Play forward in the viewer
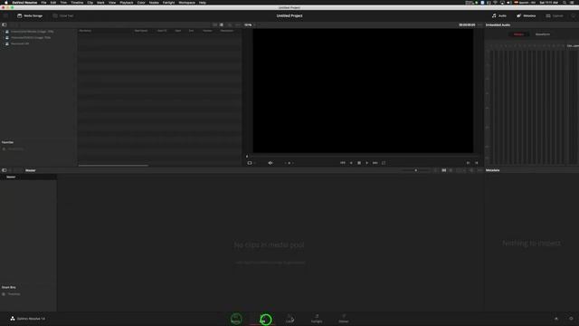Viewport: 579px width, 326px height. click(x=366, y=163)
